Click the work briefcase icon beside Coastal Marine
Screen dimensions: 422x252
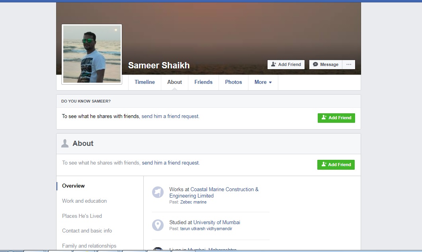click(158, 192)
